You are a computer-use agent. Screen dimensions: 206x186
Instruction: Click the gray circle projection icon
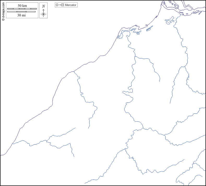(x=57, y=5)
